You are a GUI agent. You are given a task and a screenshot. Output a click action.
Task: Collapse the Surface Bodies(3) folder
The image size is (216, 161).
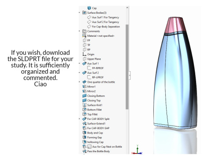tap(80, 13)
